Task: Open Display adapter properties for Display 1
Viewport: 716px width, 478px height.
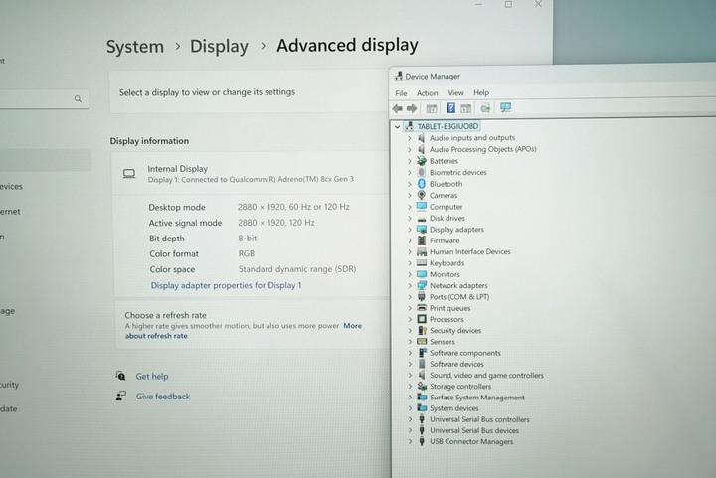Action: point(226,285)
